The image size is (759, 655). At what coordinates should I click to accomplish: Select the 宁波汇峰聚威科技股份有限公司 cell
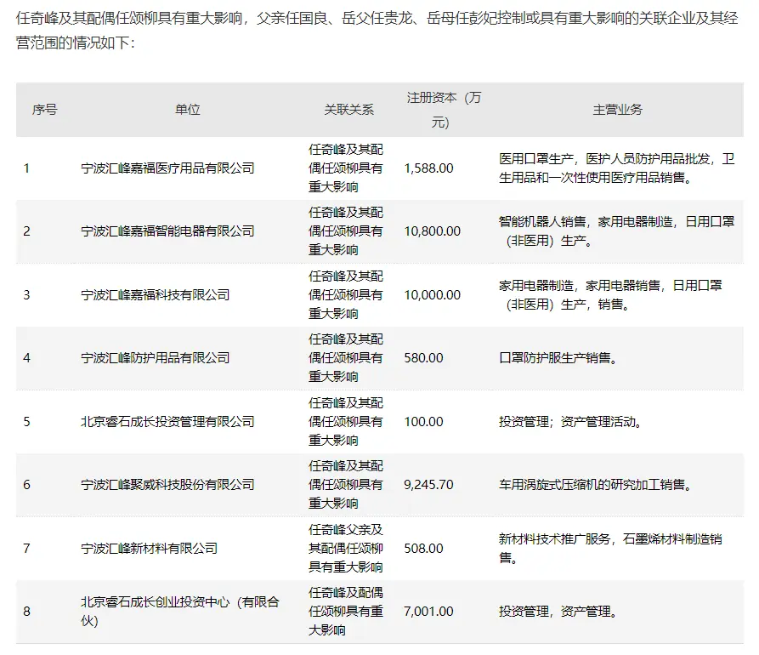pos(167,485)
